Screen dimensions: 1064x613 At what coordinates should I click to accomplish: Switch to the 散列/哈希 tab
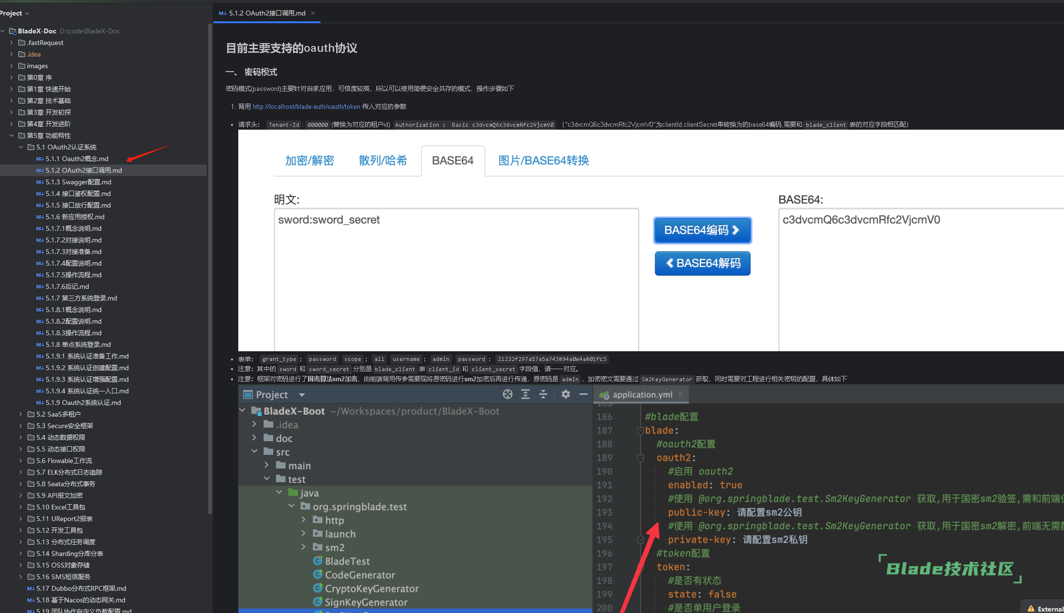point(383,161)
